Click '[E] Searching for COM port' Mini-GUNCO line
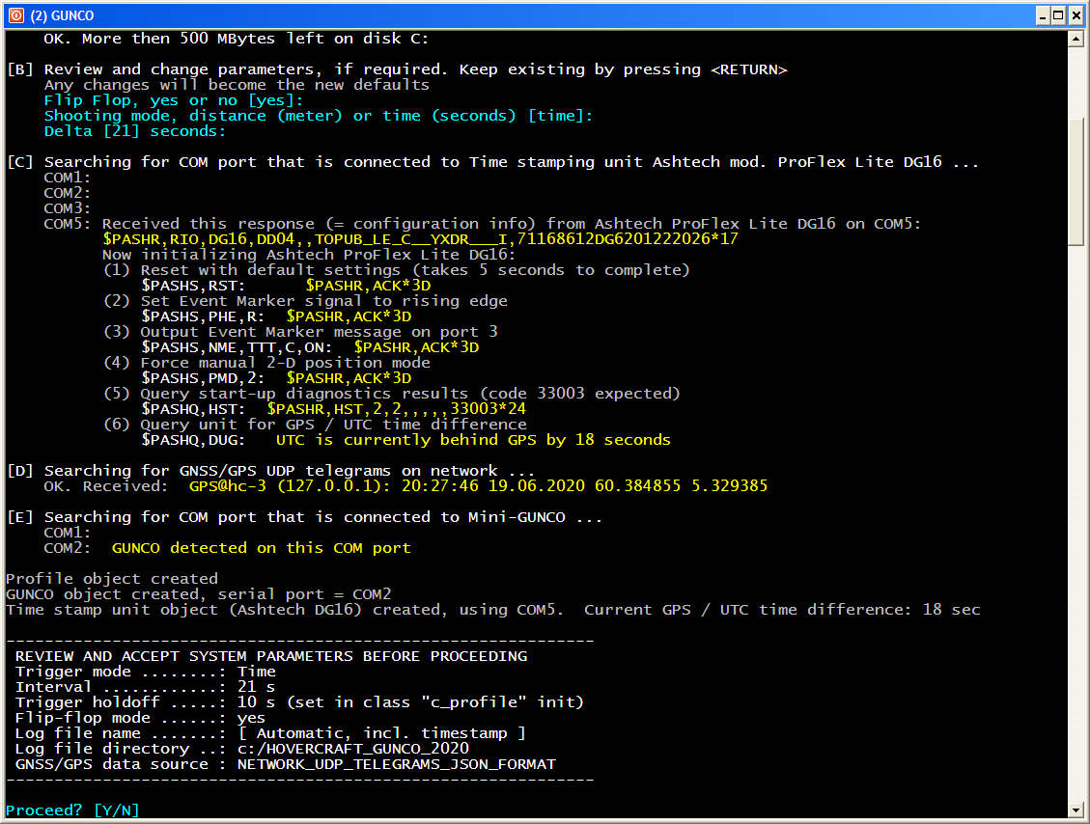The height and width of the screenshot is (824, 1090). [304, 517]
